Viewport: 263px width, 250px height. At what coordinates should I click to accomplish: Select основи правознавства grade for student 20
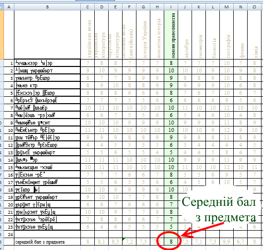click(171, 204)
